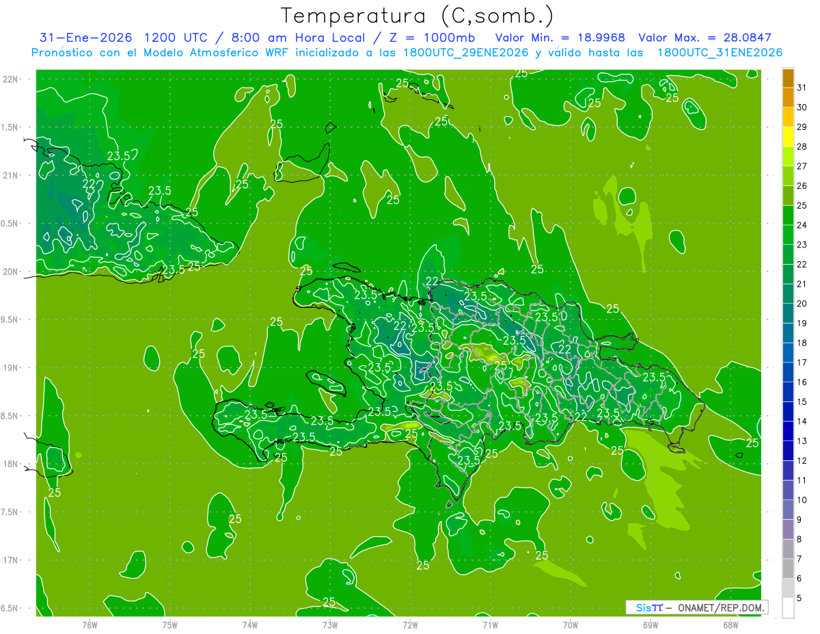
Task: Click the 'Valor Min. = 18.9968' value
Action: point(560,38)
